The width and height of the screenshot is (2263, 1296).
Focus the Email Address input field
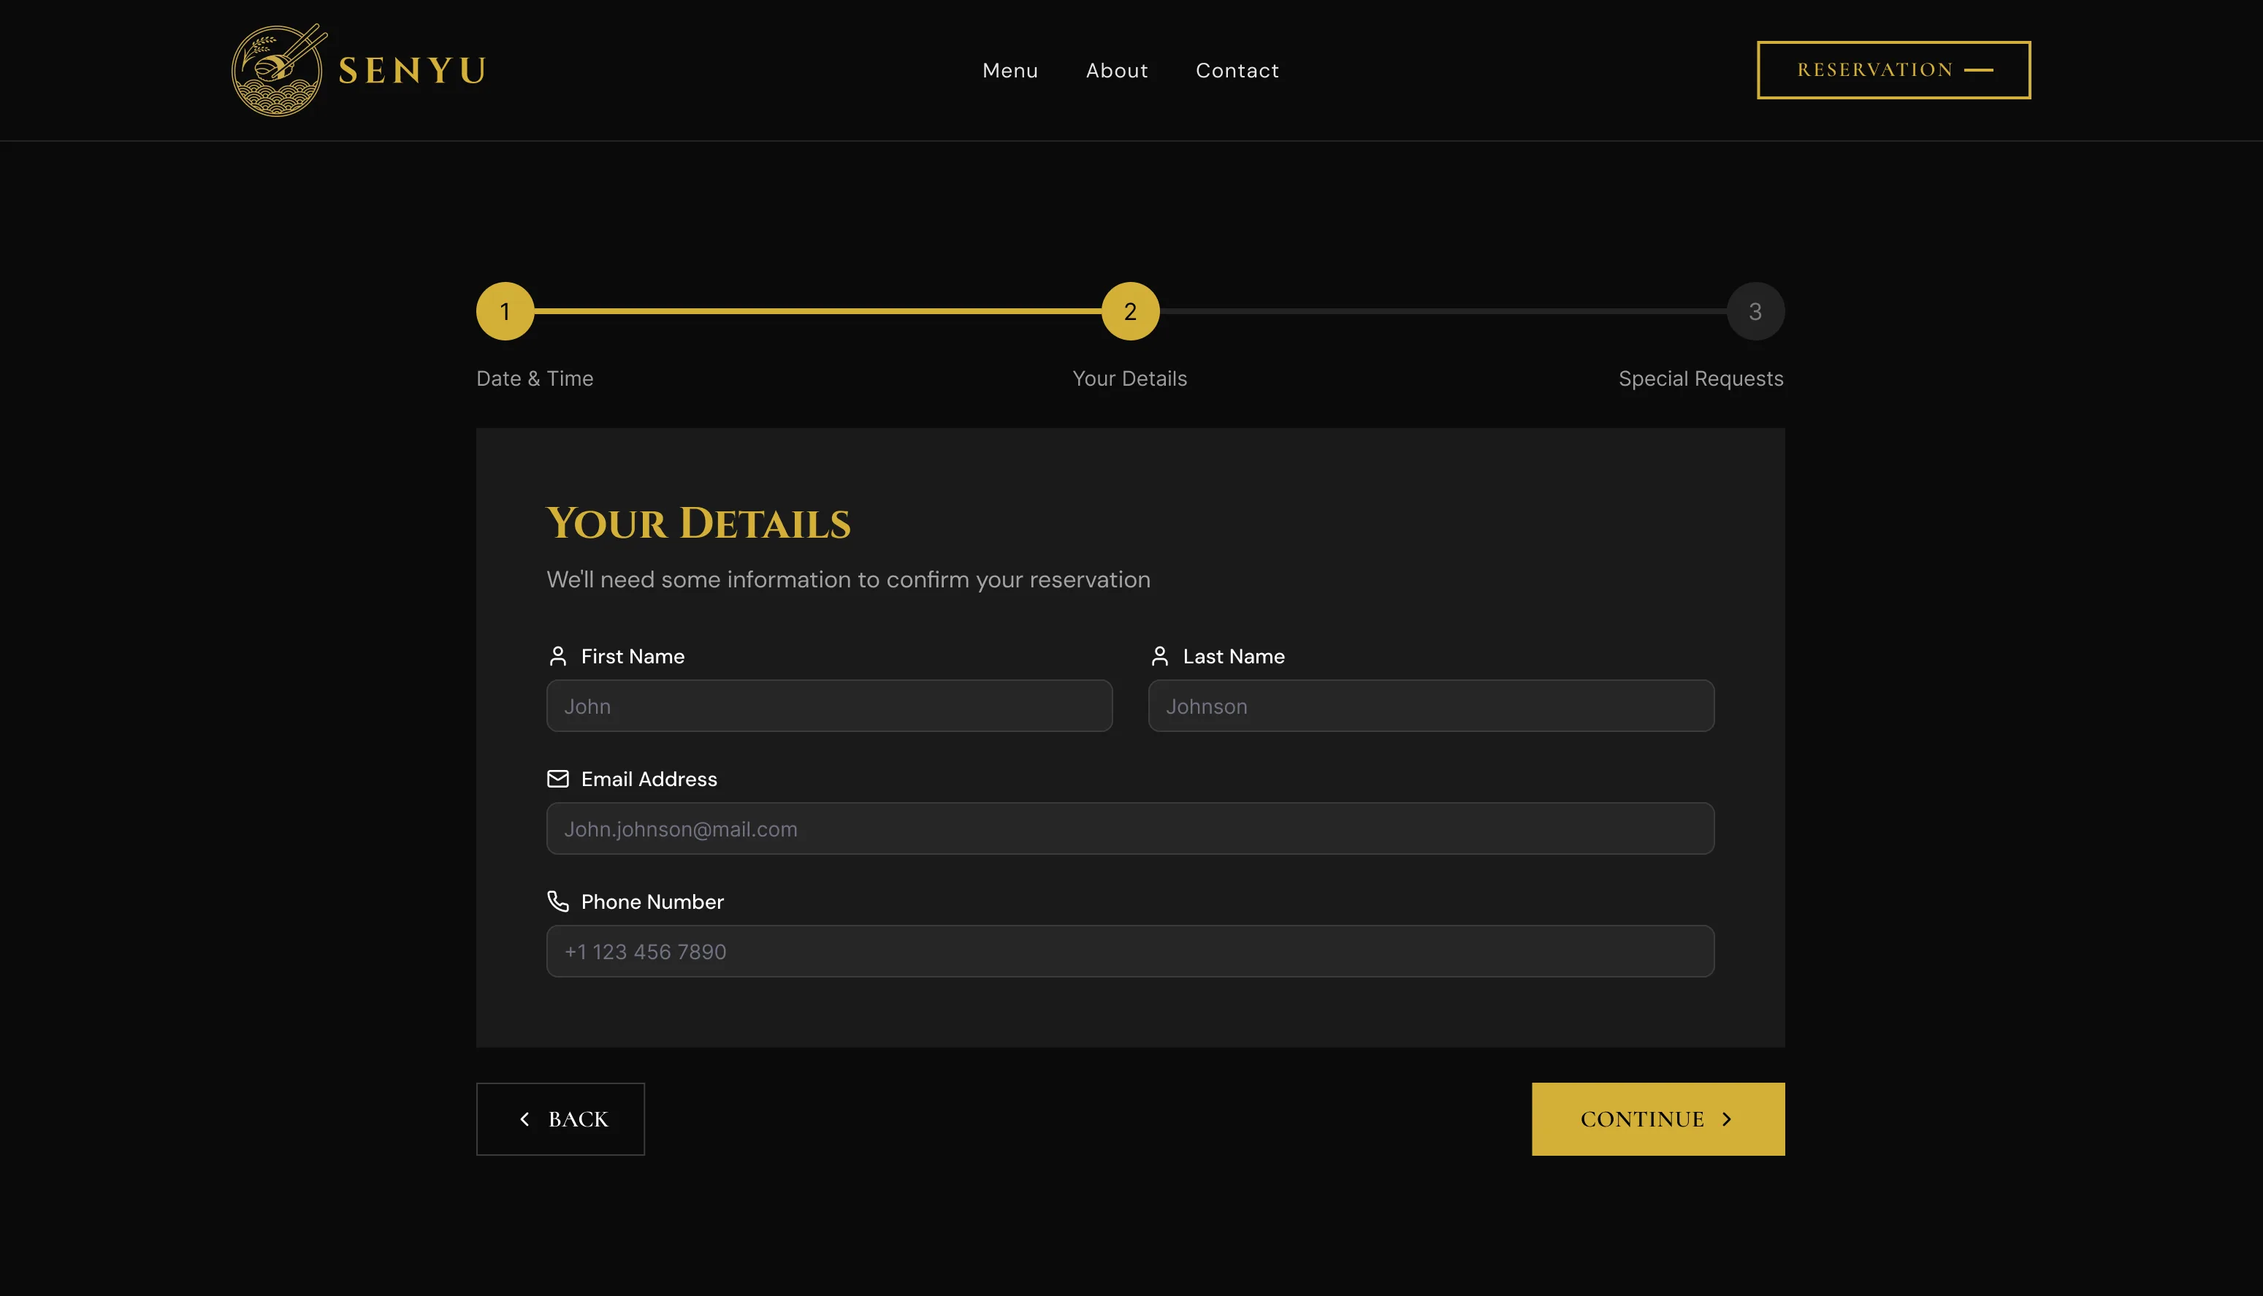click(1130, 828)
